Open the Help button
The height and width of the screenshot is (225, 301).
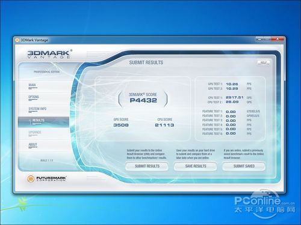click(264, 62)
